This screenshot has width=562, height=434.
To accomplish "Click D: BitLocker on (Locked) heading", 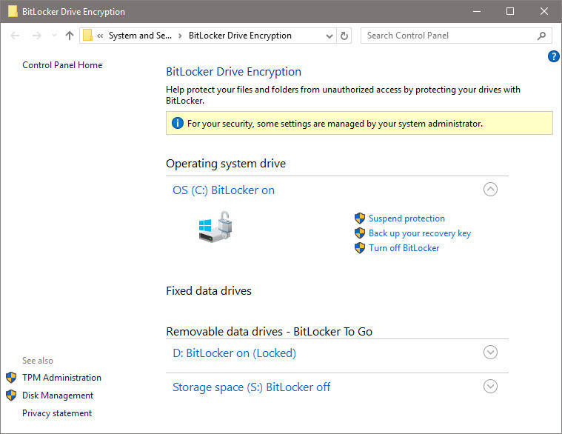I will pos(235,353).
